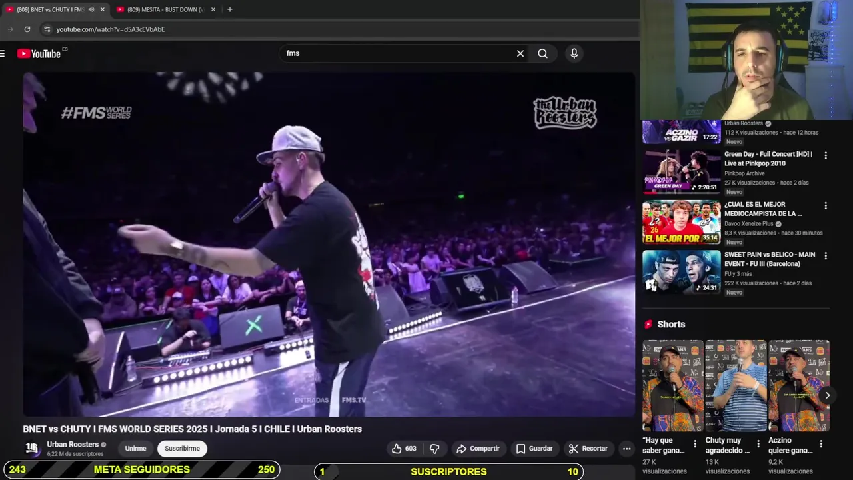Open options for 'Chuty muy agradecido' Short

click(758, 444)
